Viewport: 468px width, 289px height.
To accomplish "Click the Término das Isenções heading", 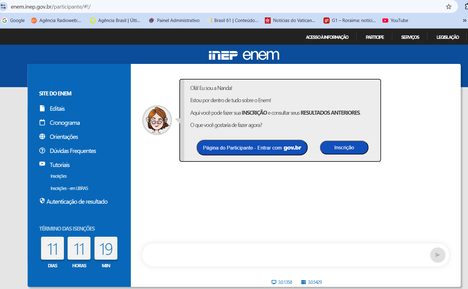I will [67, 228].
